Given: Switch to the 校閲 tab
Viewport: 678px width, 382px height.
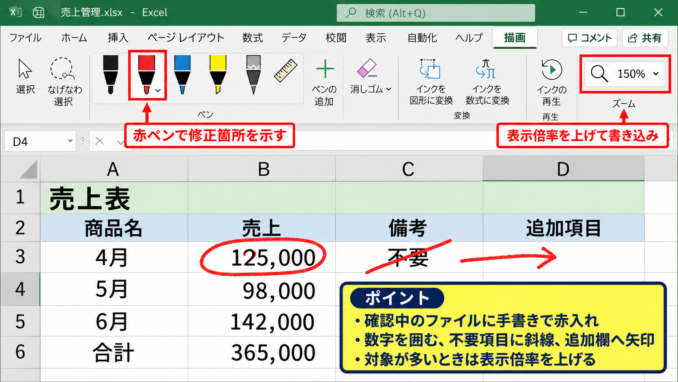Looking at the screenshot, I should (x=336, y=38).
